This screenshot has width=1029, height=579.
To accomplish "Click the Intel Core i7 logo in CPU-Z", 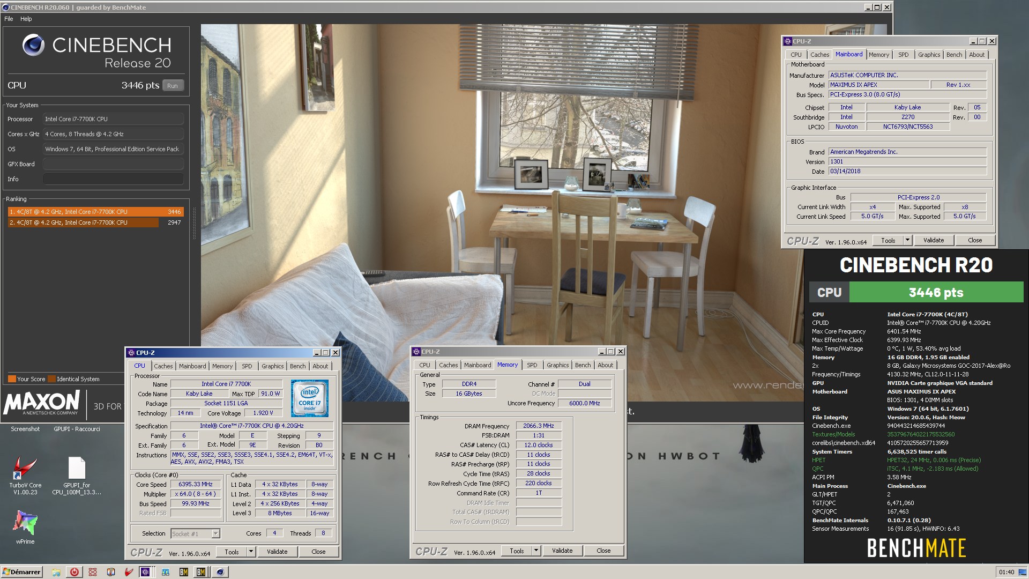I will (x=309, y=398).
